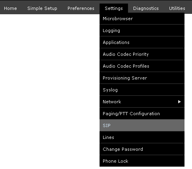Choose the Syslog entry
Screen dimensions: 192x169
142,90
